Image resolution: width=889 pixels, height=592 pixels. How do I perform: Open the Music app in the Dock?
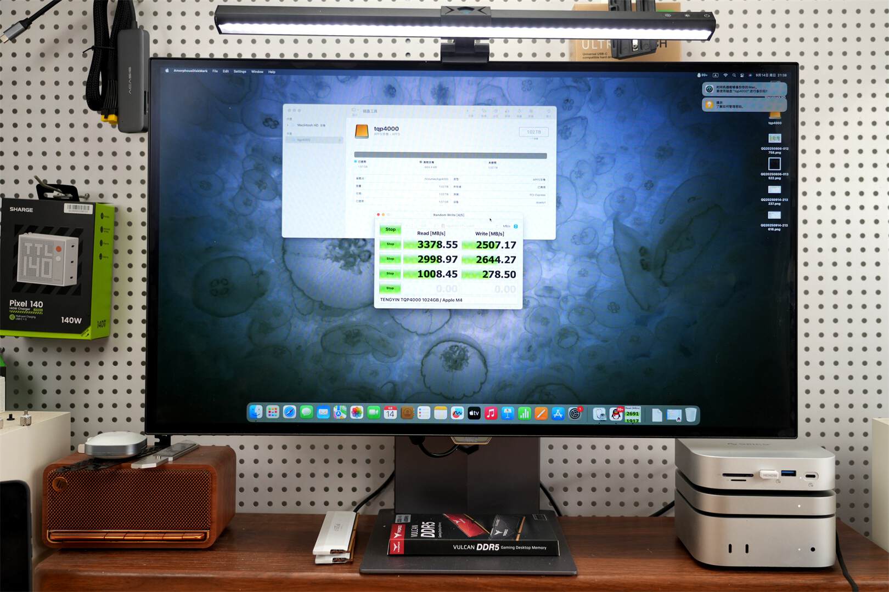point(491,413)
